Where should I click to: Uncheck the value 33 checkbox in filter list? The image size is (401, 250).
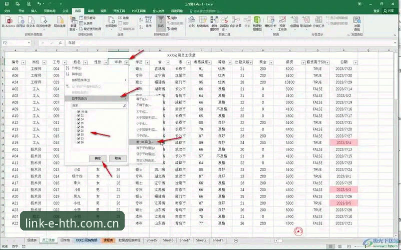click(79, 138)
